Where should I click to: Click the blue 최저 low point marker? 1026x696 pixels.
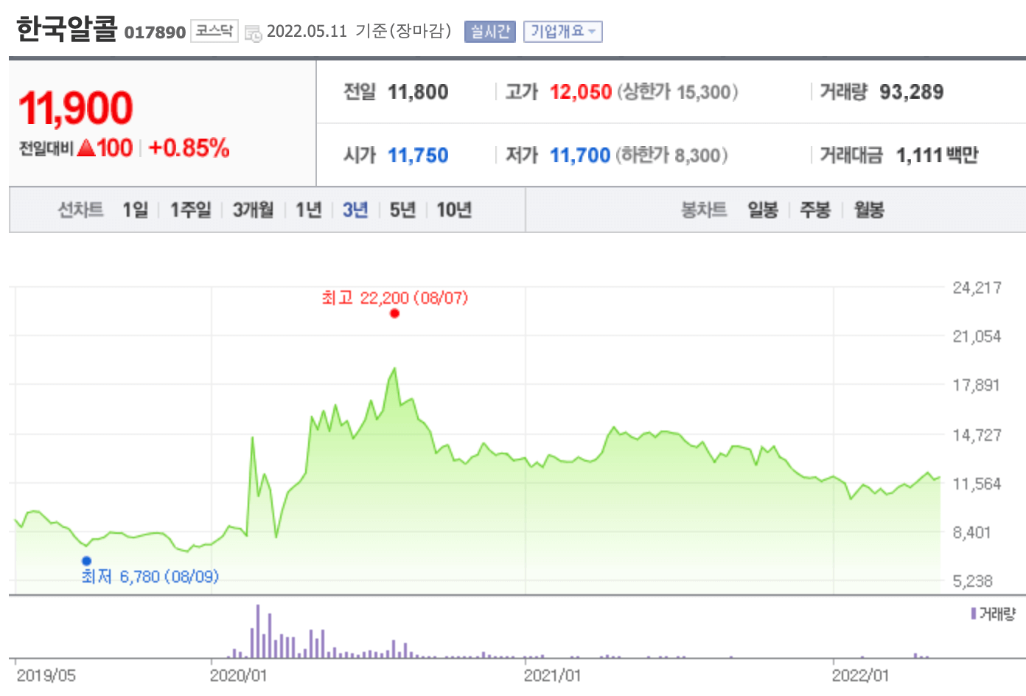point(86,561)
